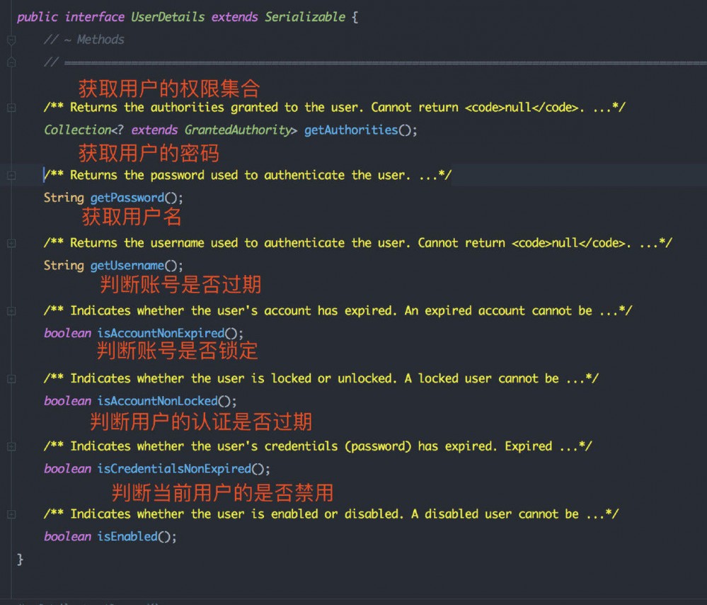Collapse the getAuthorities javadoc comment block
The width and height of the screenshot is (707, 605).
pyautogui.click(x=10, y=108)
